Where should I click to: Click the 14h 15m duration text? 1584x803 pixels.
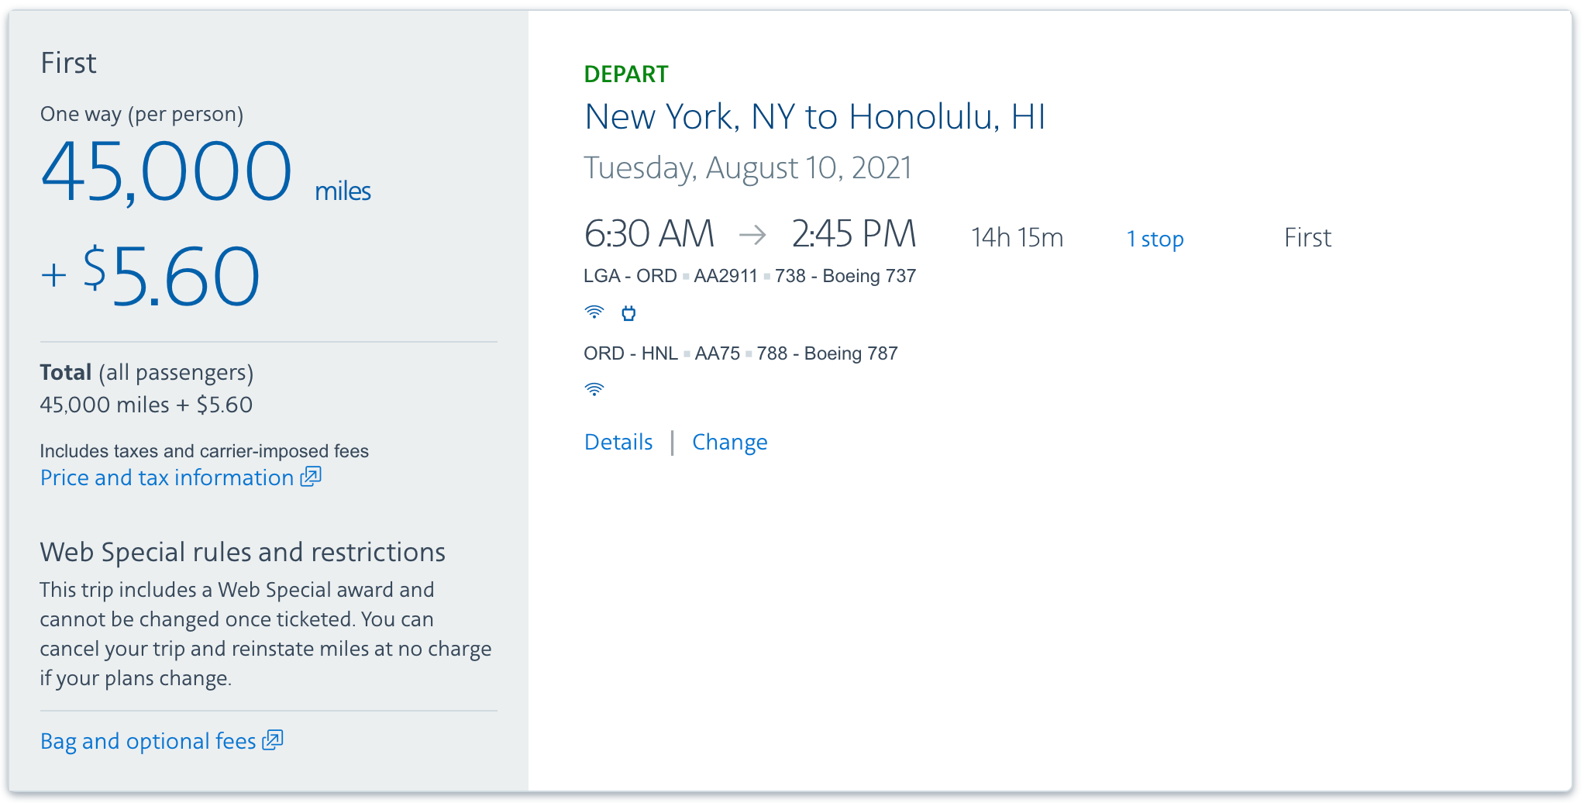[1016, 237]
